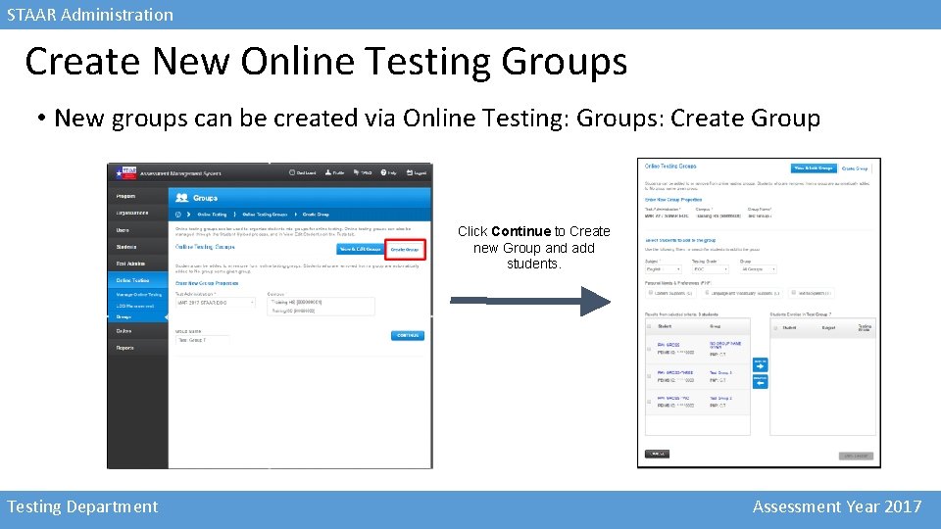Open the Profile icon in top bar

328,172
